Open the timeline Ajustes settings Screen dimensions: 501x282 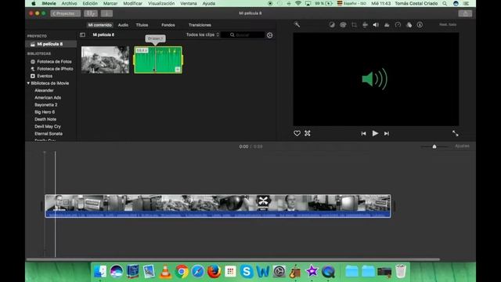tap(462, 146)
